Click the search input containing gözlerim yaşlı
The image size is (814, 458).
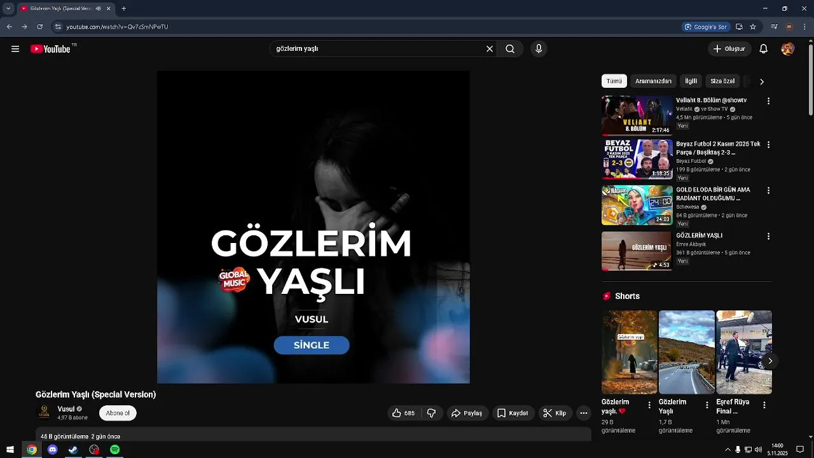[378, 49]
